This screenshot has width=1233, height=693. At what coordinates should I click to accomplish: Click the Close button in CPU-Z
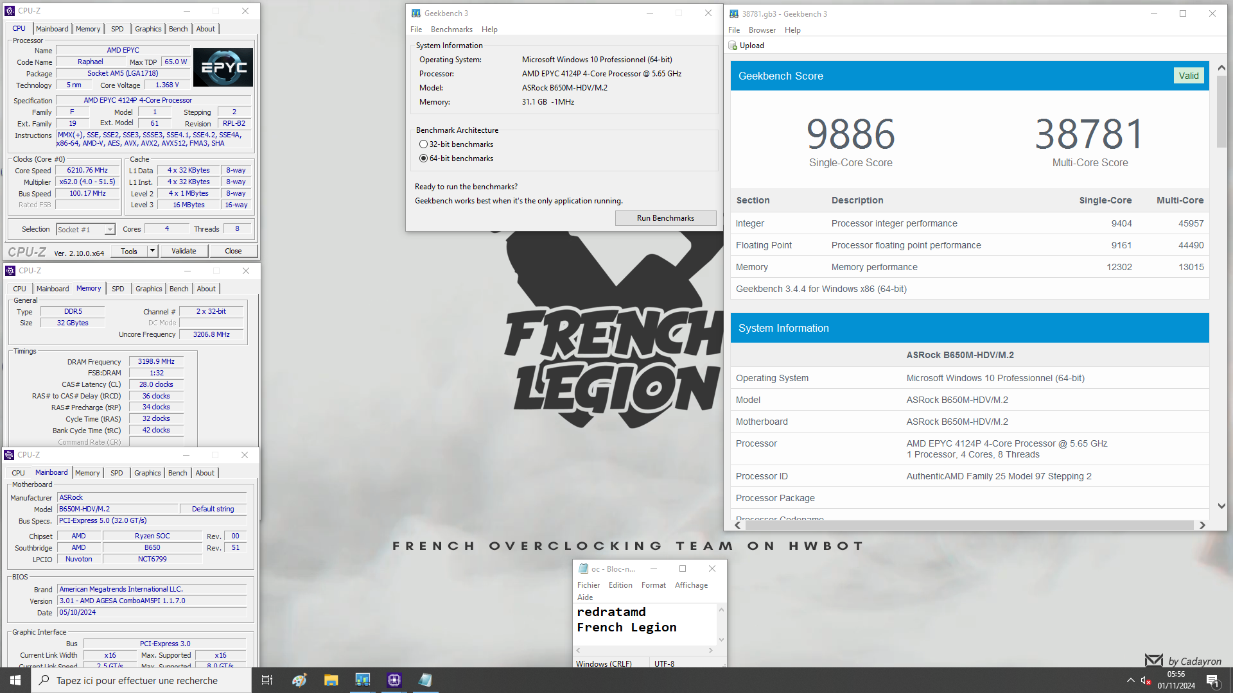tap(233, 251)
